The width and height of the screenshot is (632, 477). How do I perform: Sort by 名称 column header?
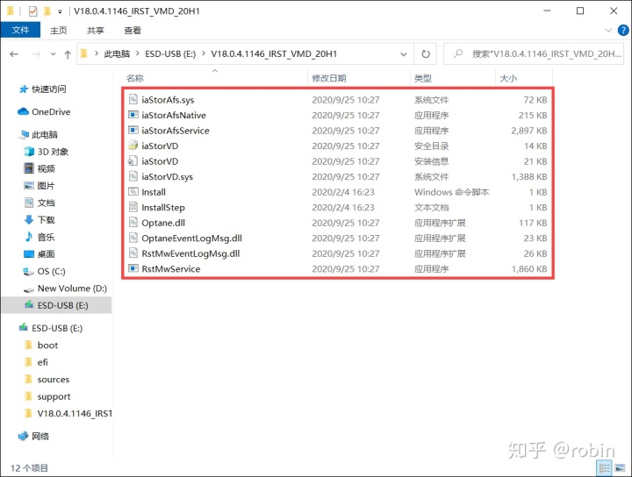(134, 78)
